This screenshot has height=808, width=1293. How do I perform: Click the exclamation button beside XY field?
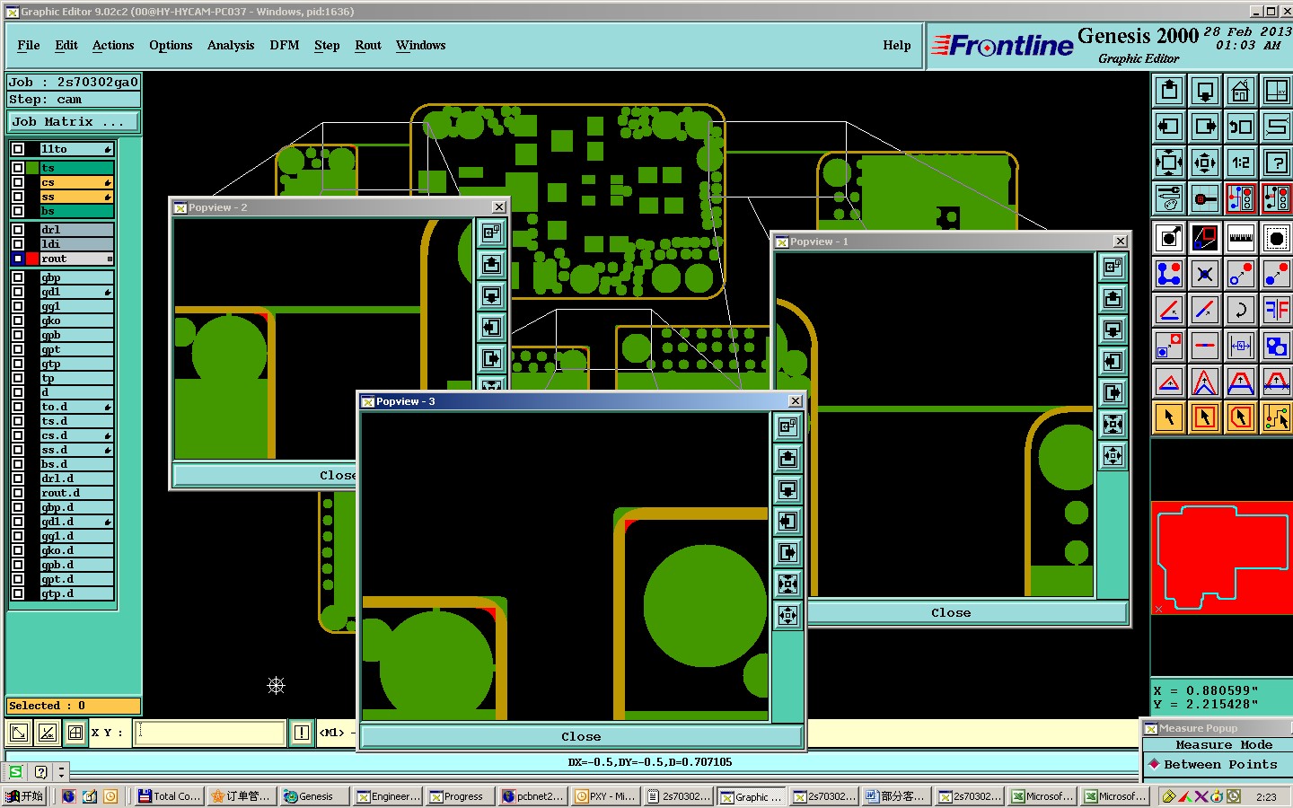coord(302,733)
